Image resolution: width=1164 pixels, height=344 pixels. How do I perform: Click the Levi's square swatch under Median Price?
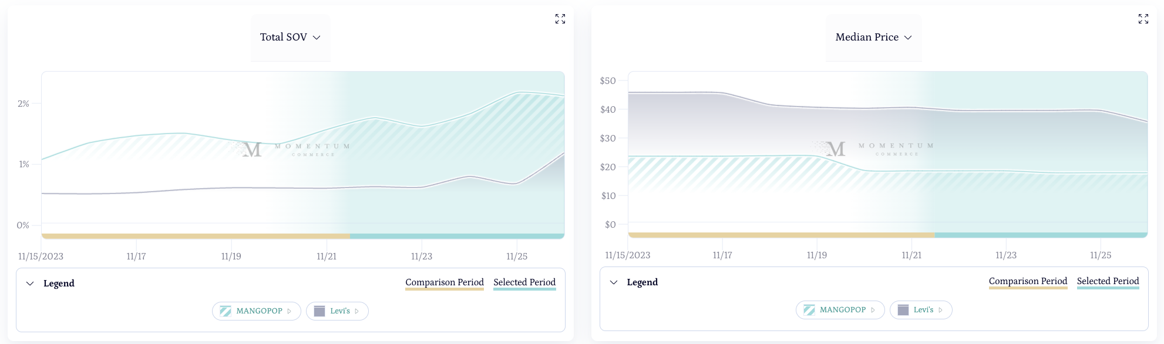(903, 310)
